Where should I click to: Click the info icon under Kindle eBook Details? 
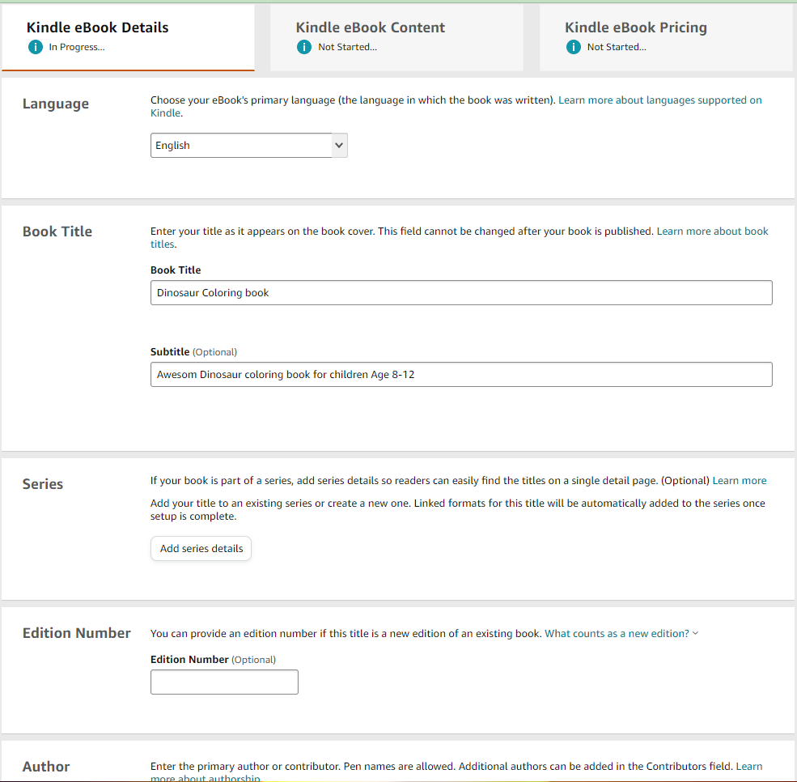coord(35,47)
